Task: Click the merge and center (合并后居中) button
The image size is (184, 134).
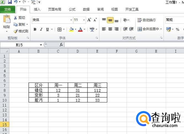Action: 148,29
